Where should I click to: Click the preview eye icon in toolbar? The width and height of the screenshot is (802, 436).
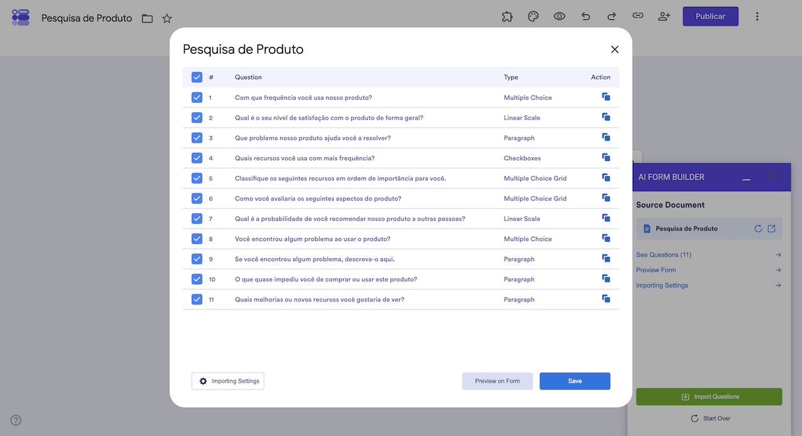560,16
